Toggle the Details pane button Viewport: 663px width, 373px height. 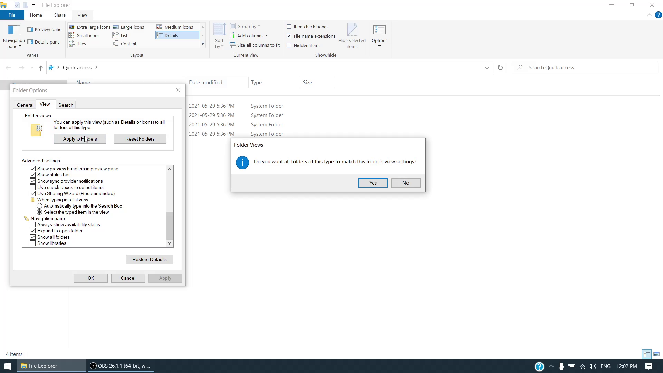pos(44,42)
